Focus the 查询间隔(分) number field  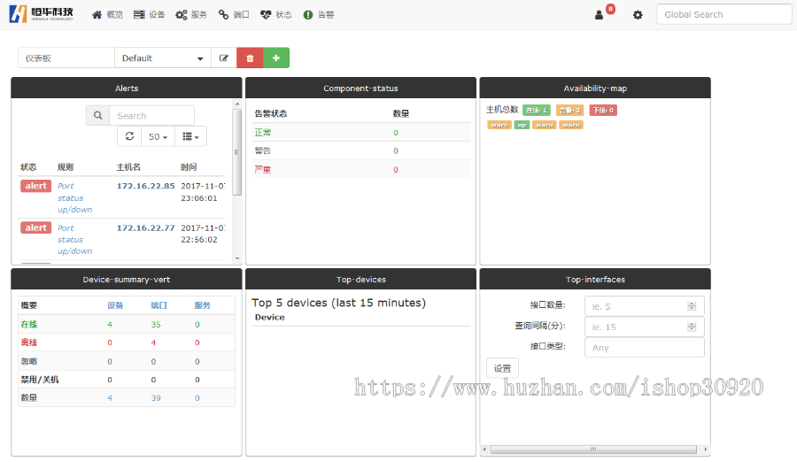[x=644, y=327]
